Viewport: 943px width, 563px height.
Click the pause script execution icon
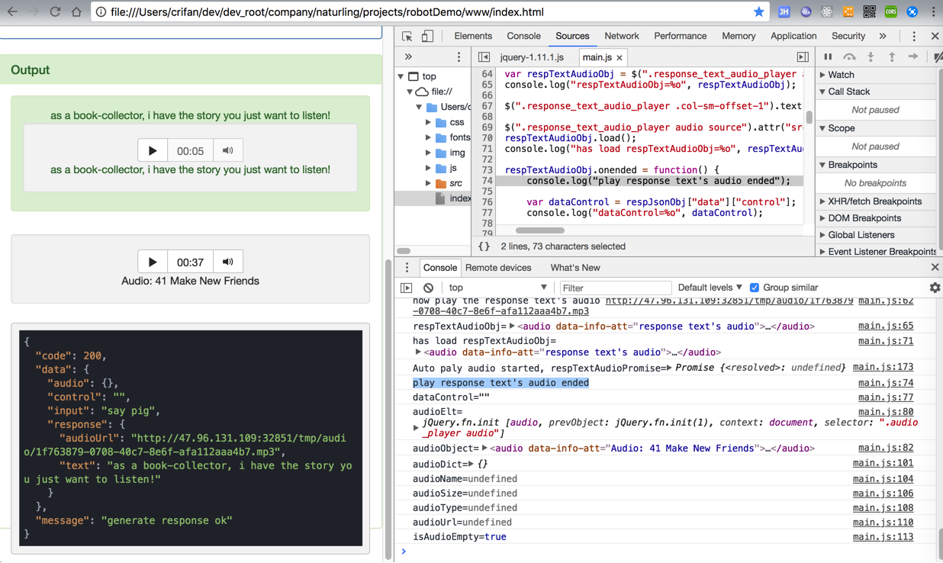[828, 57]
